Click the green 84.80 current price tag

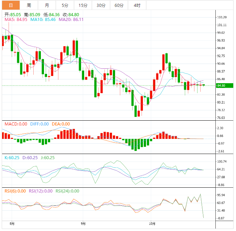(x=225, y=86)
